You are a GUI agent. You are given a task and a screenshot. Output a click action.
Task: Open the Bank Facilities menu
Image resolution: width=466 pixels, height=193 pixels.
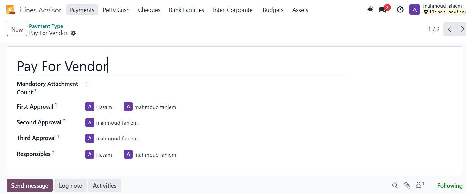tap(187, 10)
